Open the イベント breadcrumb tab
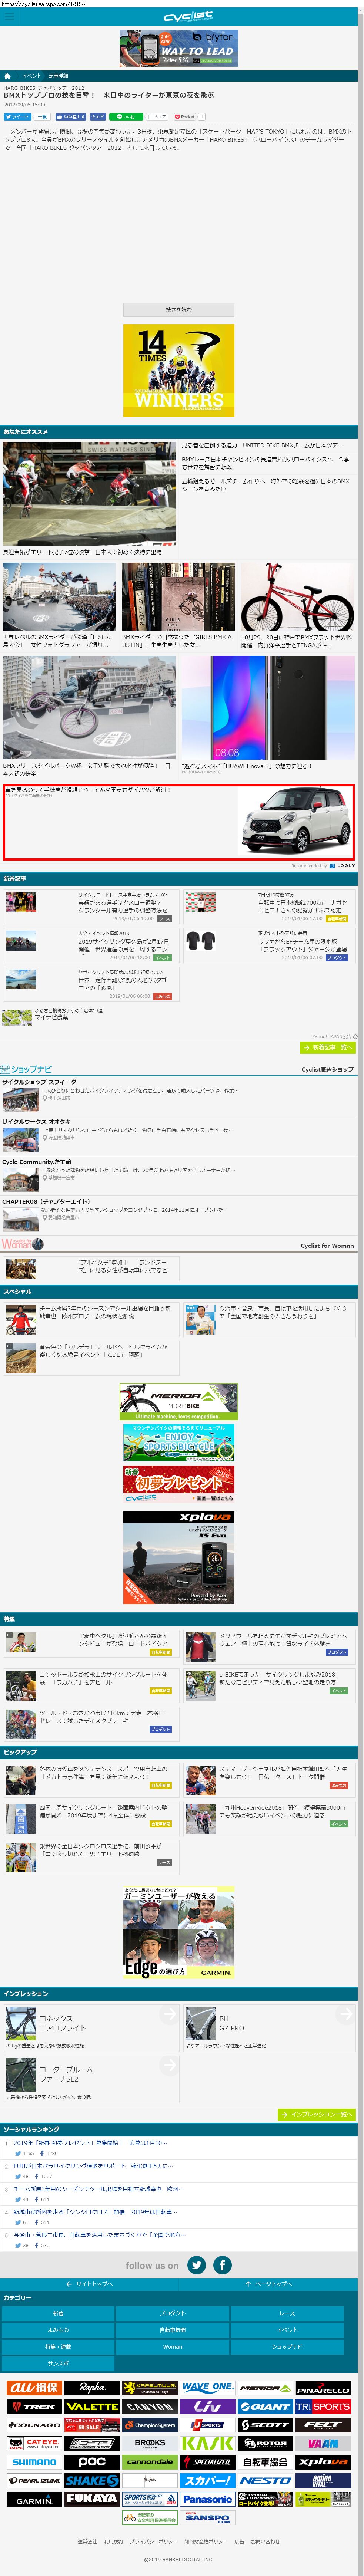This screenshot has height=2576, width=364. click(32, 76)
